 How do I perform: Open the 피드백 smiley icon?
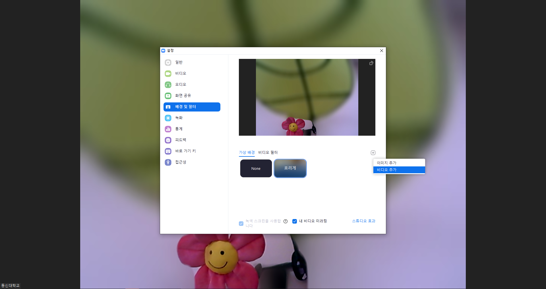click(x=168, y=140)
